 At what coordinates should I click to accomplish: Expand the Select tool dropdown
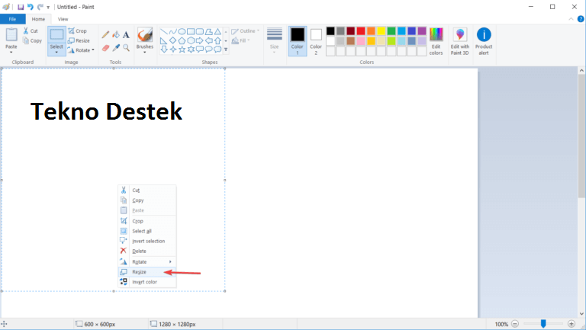pyautogui.click(x=56, y=51)
